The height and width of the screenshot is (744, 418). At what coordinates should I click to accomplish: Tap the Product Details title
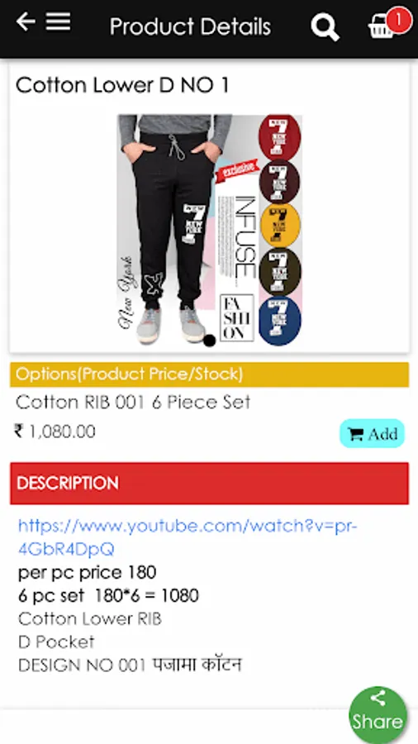tap(190, 26)
